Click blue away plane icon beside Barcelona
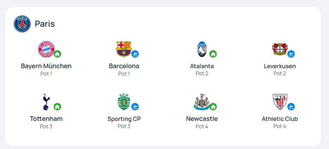This screenshot has height=149, width=329. [135, 54]
